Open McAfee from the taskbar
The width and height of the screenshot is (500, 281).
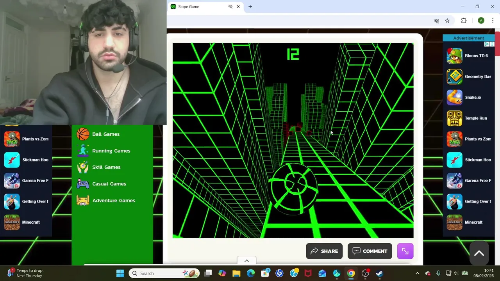[308, 273]
